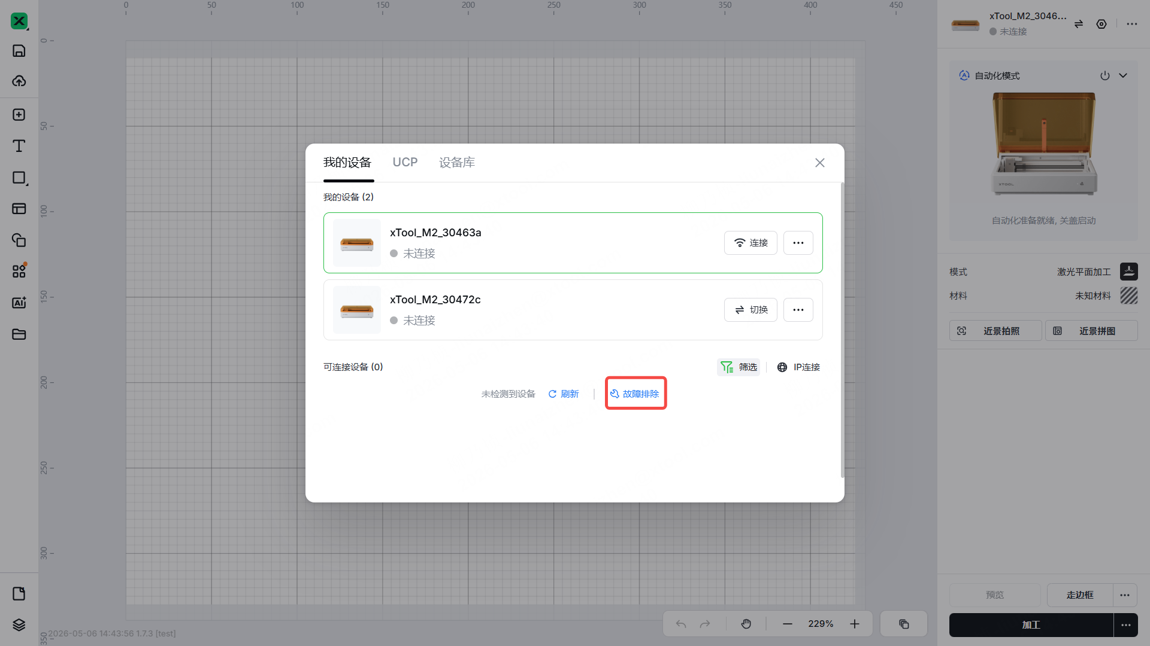
Task: Click the switch device arrows icon in header
Action: pos(1079,24)
